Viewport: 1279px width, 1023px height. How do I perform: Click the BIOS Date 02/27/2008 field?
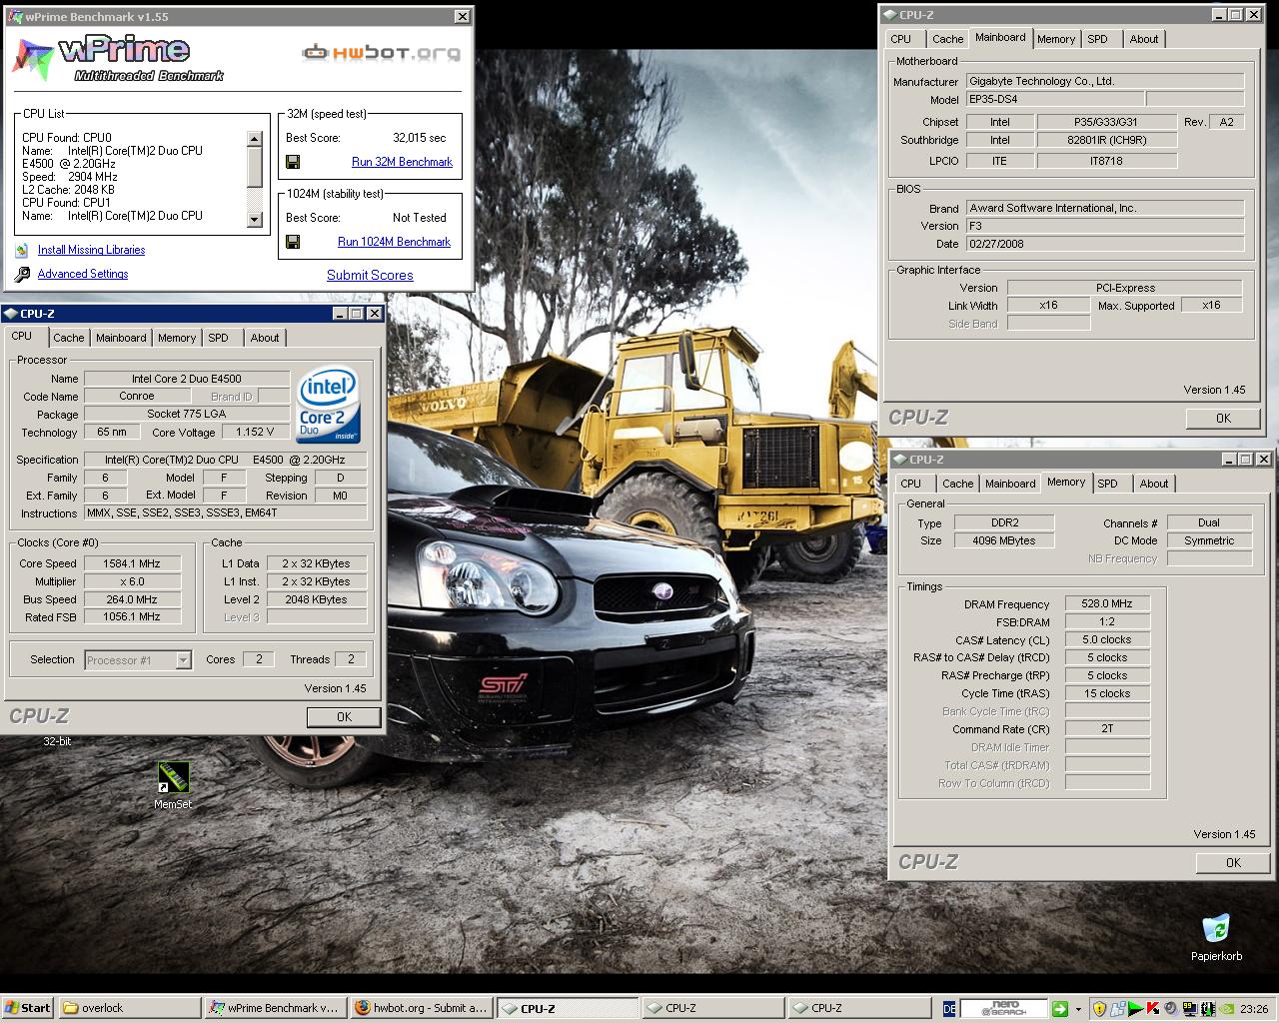click(1104, 244)
